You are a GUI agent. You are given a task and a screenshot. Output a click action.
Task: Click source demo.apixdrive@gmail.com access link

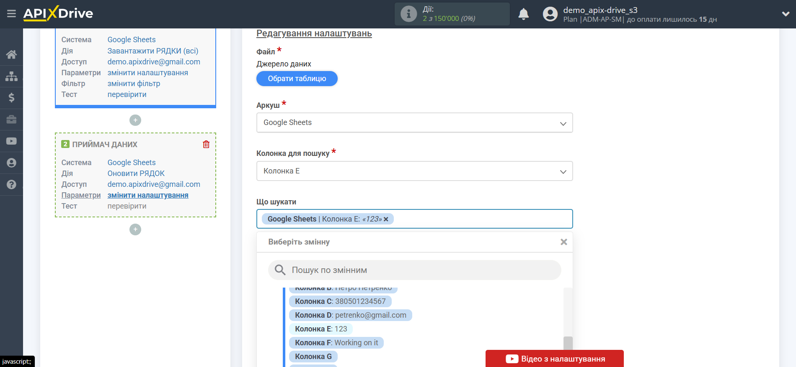coord(154,62)
